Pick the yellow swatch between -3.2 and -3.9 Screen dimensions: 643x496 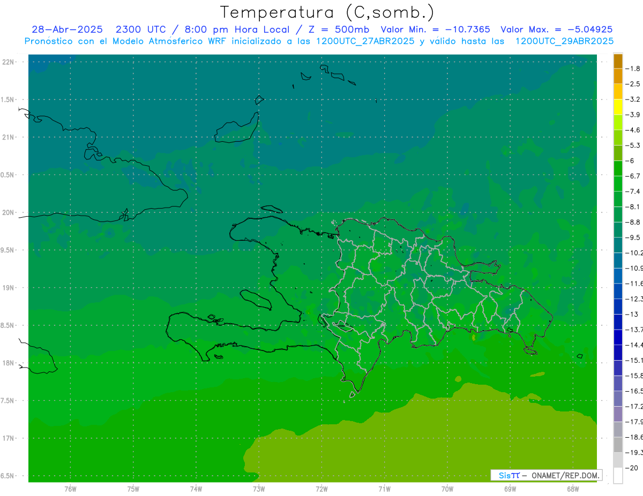point(618,107)
